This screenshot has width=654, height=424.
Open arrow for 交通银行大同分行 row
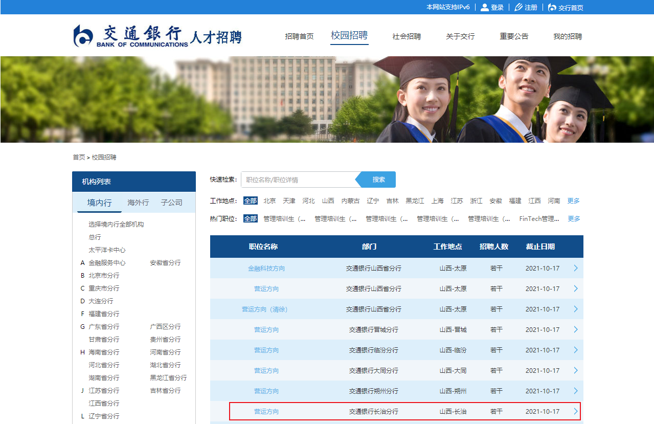[x=576, y=370]
